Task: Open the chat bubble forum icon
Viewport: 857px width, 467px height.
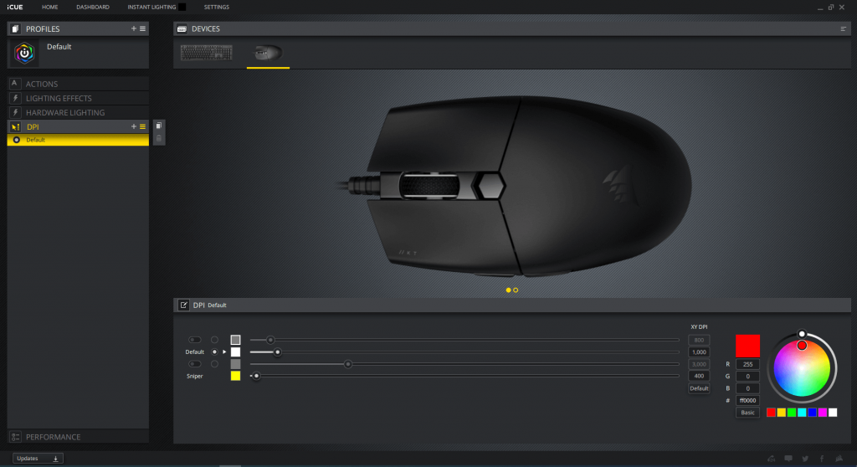Action: coord(788,459)
